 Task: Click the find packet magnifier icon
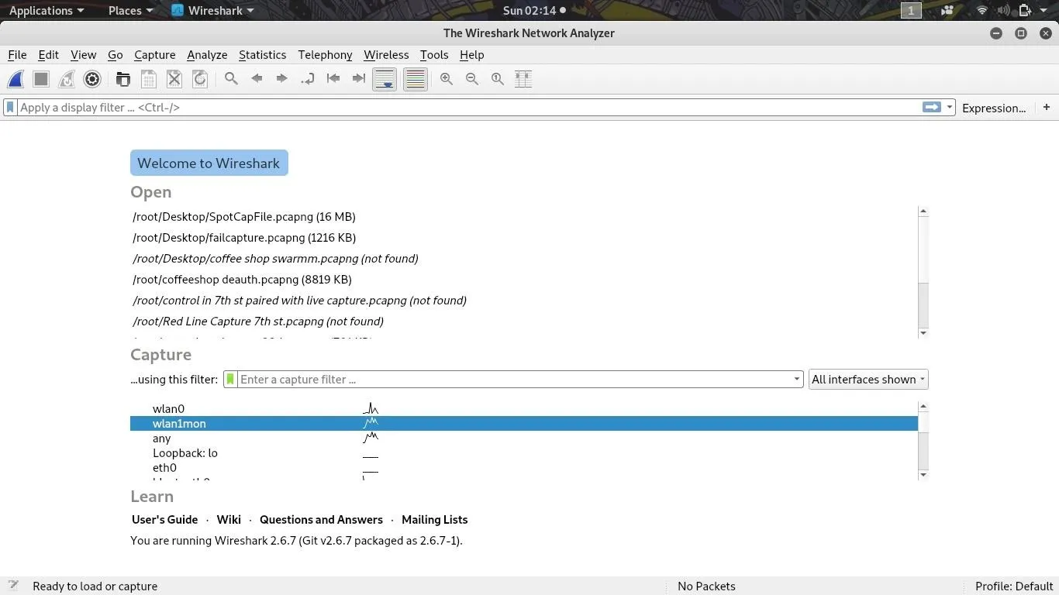coord(231,78)
